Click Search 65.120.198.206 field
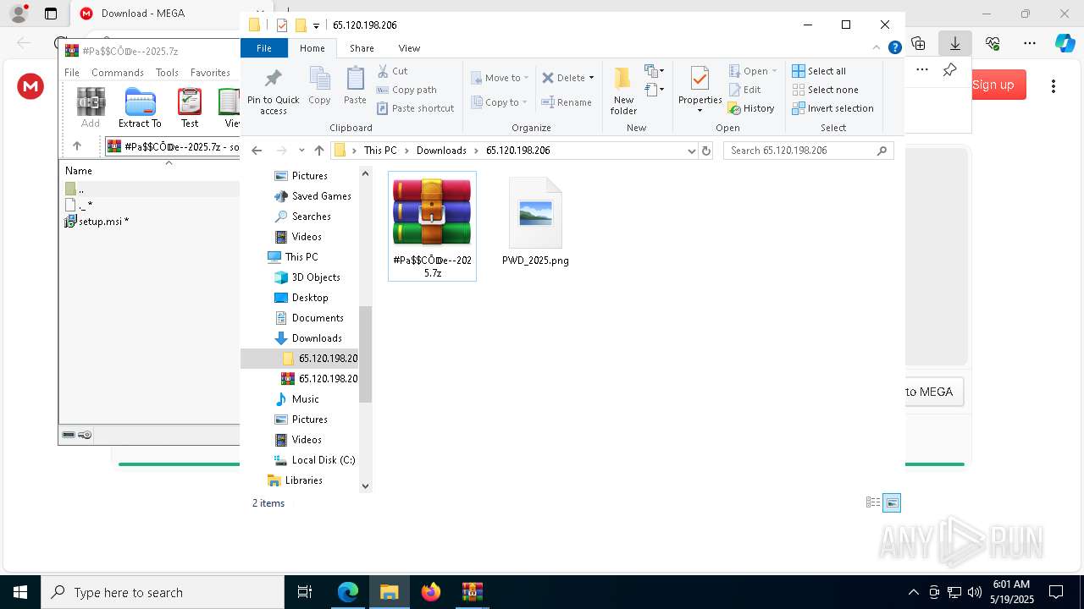Screen dimensions: 1084x609 pos(808,151)
